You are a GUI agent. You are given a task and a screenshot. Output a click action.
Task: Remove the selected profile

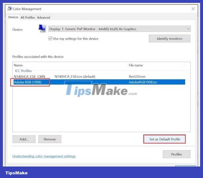pos(50,139)
